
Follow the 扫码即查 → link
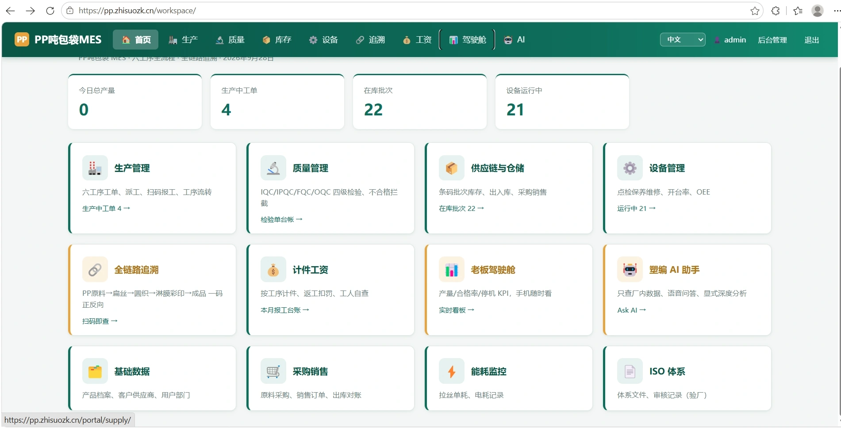tap(100, 321)
